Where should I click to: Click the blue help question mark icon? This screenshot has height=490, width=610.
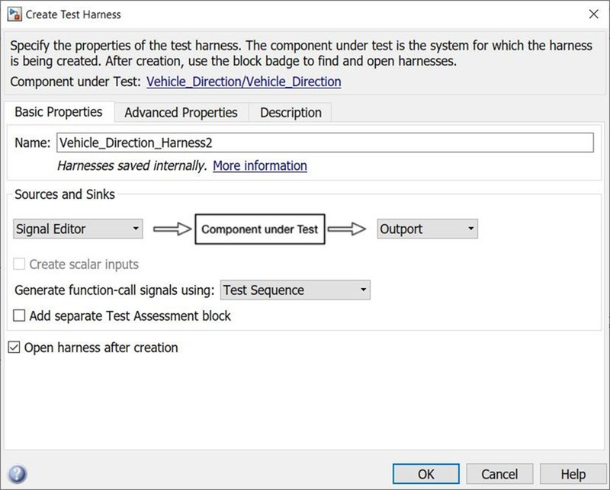18,474
